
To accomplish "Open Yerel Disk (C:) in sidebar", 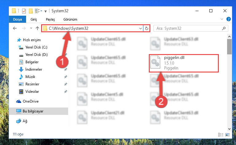I will pyautogui.click(x=36, y=47).
